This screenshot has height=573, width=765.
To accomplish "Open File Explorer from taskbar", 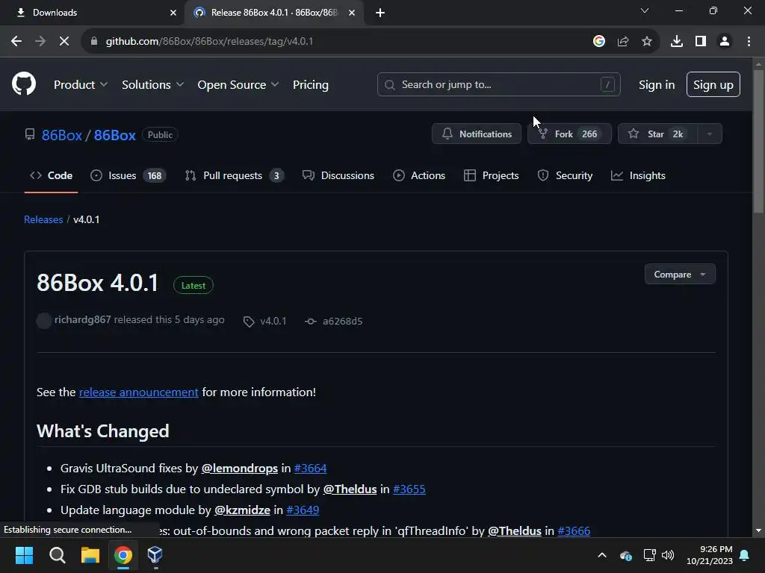I will pos(90,555).
